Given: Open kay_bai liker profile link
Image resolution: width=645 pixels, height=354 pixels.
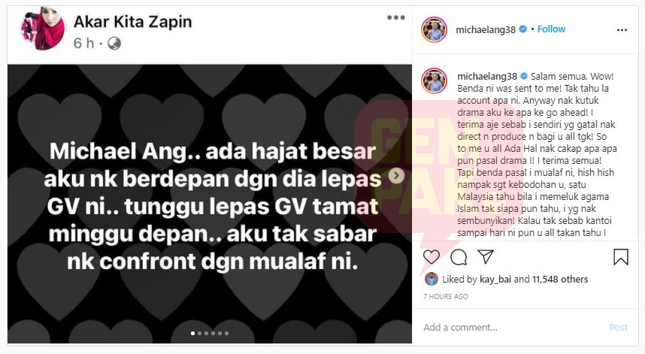Looking at the screenshot, I should click(495, 280).
